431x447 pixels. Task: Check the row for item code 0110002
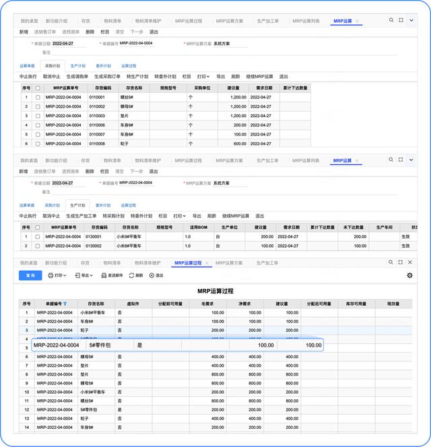tap(38, 106)
